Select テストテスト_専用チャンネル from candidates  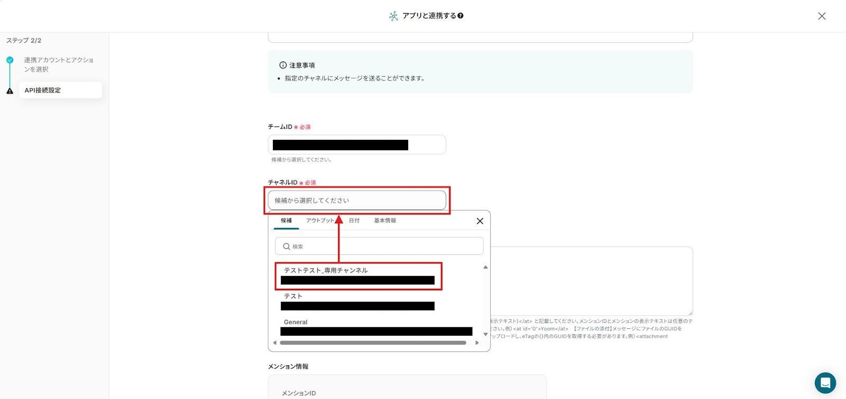pos(358,276)
